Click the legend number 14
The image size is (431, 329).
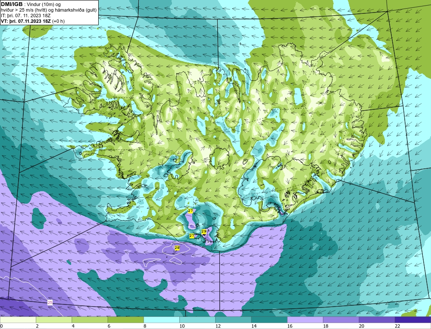253,326
